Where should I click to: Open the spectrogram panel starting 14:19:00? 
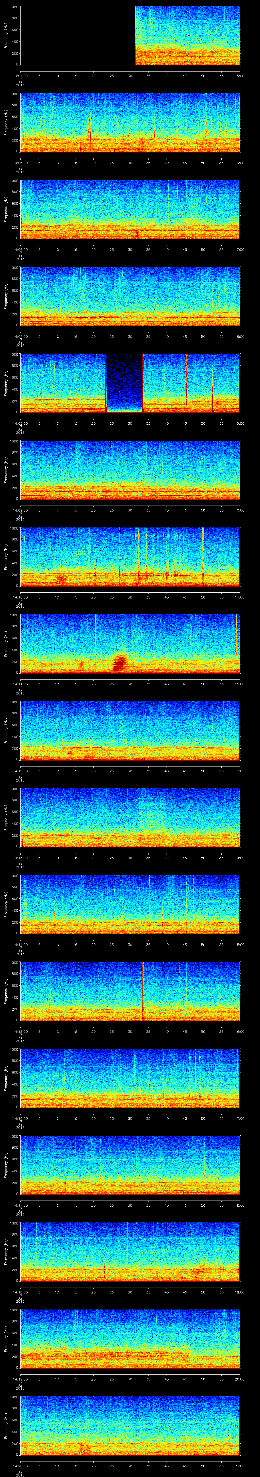point(130,1338)
